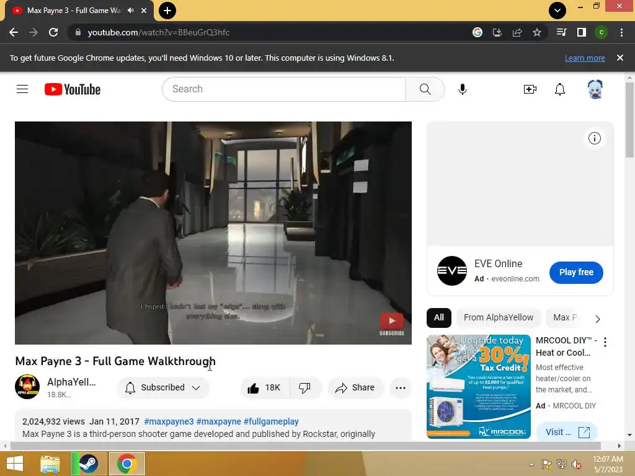Open a new tab with the plus button

point(167,11)
